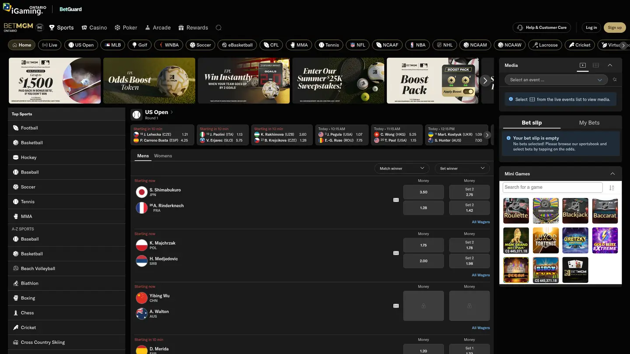This screenshot has height=354, width=630.
Task: Click the US Open tennis ball icon
Action: point(136,115)
